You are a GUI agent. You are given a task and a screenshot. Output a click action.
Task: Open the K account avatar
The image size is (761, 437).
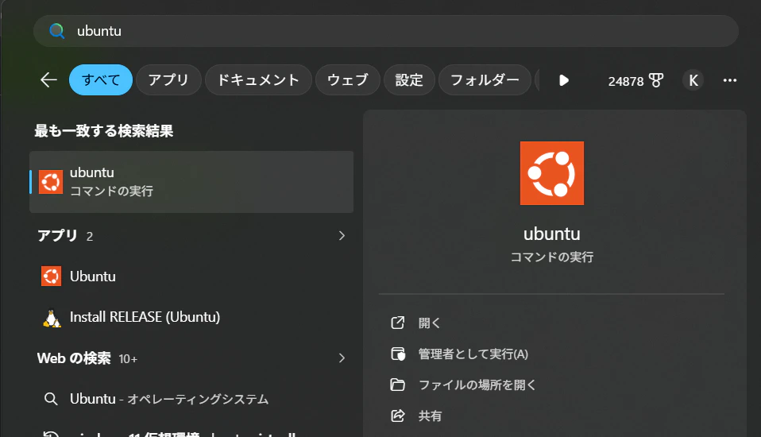pyautogui.click(x=693, y=80)
